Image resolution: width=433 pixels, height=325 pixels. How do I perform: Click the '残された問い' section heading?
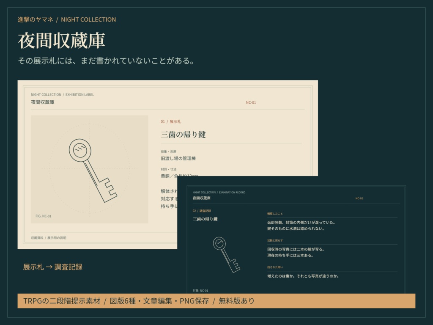[x=275, y=267]
